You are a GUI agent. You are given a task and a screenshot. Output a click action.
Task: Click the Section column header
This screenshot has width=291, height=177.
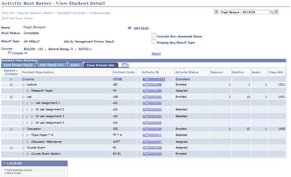[238, 72]
